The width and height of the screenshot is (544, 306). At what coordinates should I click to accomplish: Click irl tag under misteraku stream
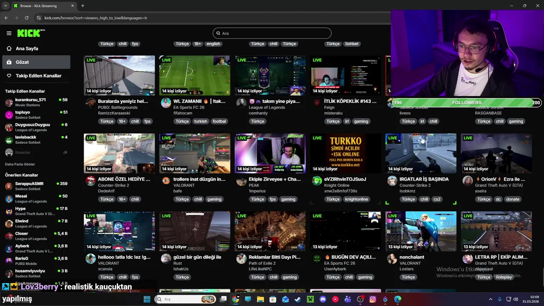click(347, 122)
